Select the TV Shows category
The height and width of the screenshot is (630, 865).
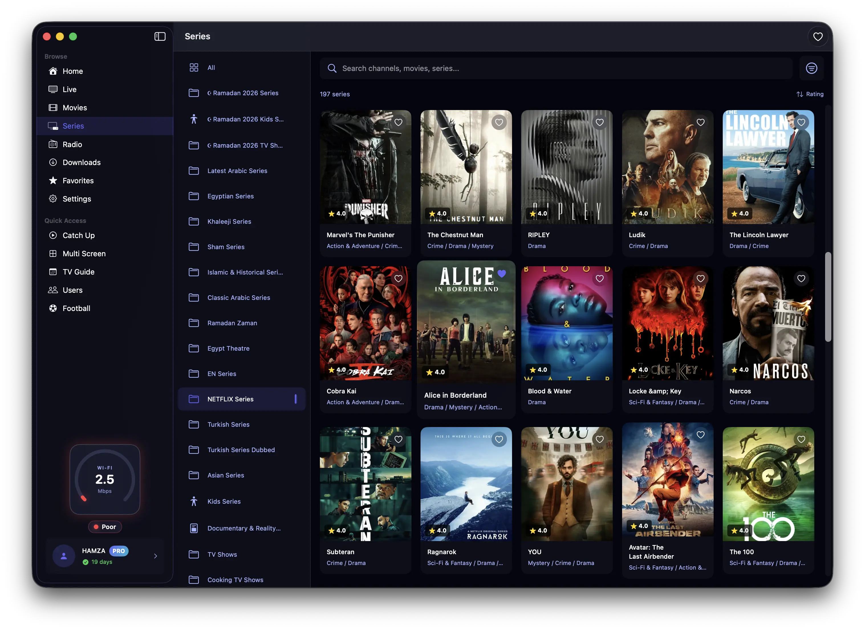click(242, 554)
